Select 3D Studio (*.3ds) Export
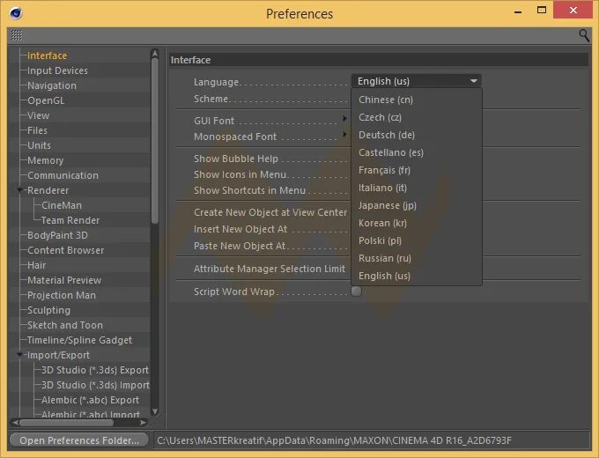The width and height of the screenshot is (599, 458). tap(95, 370)
